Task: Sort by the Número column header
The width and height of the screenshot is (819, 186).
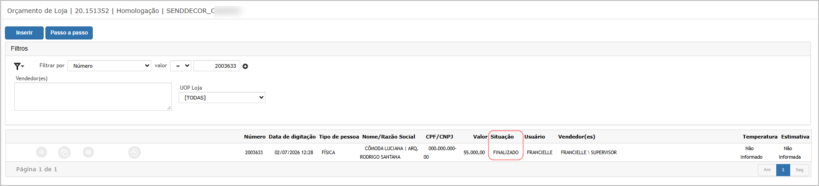Action: [255, 137]
